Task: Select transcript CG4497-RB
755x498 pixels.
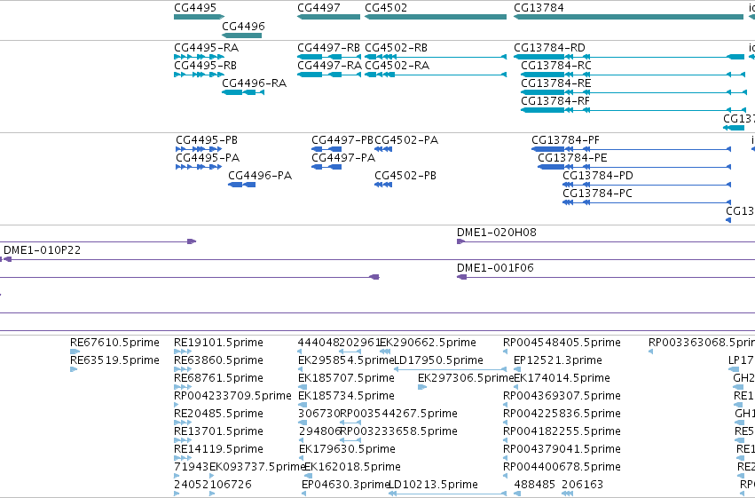Action: coord(329,57)
